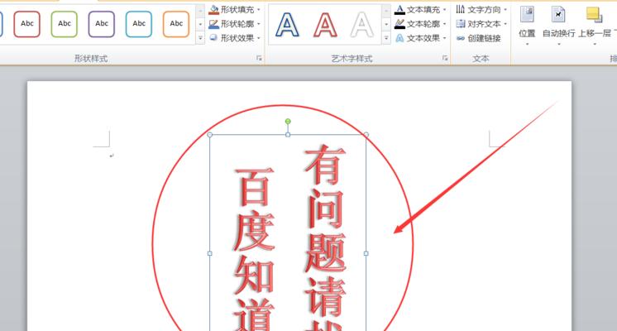
Task: Click the 有问题请 vertical WordArt text
Action: click(325, 237)
